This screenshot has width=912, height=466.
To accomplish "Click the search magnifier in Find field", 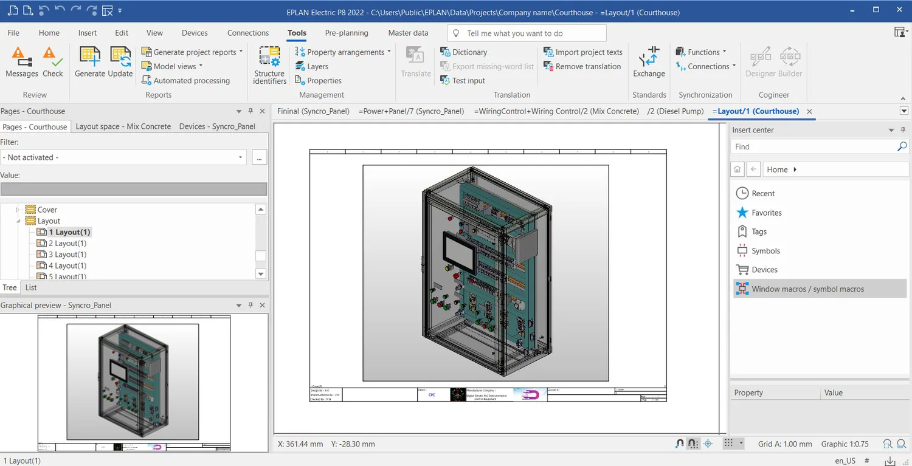I will point(902,146).
